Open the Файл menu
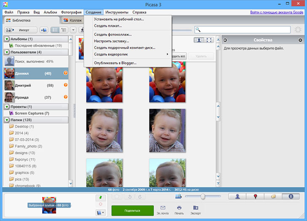 (9, 12)
